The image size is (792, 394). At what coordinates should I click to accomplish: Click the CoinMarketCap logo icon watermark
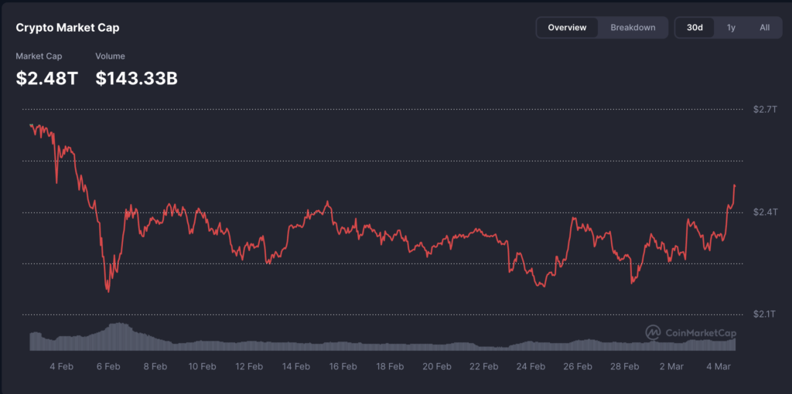pyautogui.click(x=653, y=332)
